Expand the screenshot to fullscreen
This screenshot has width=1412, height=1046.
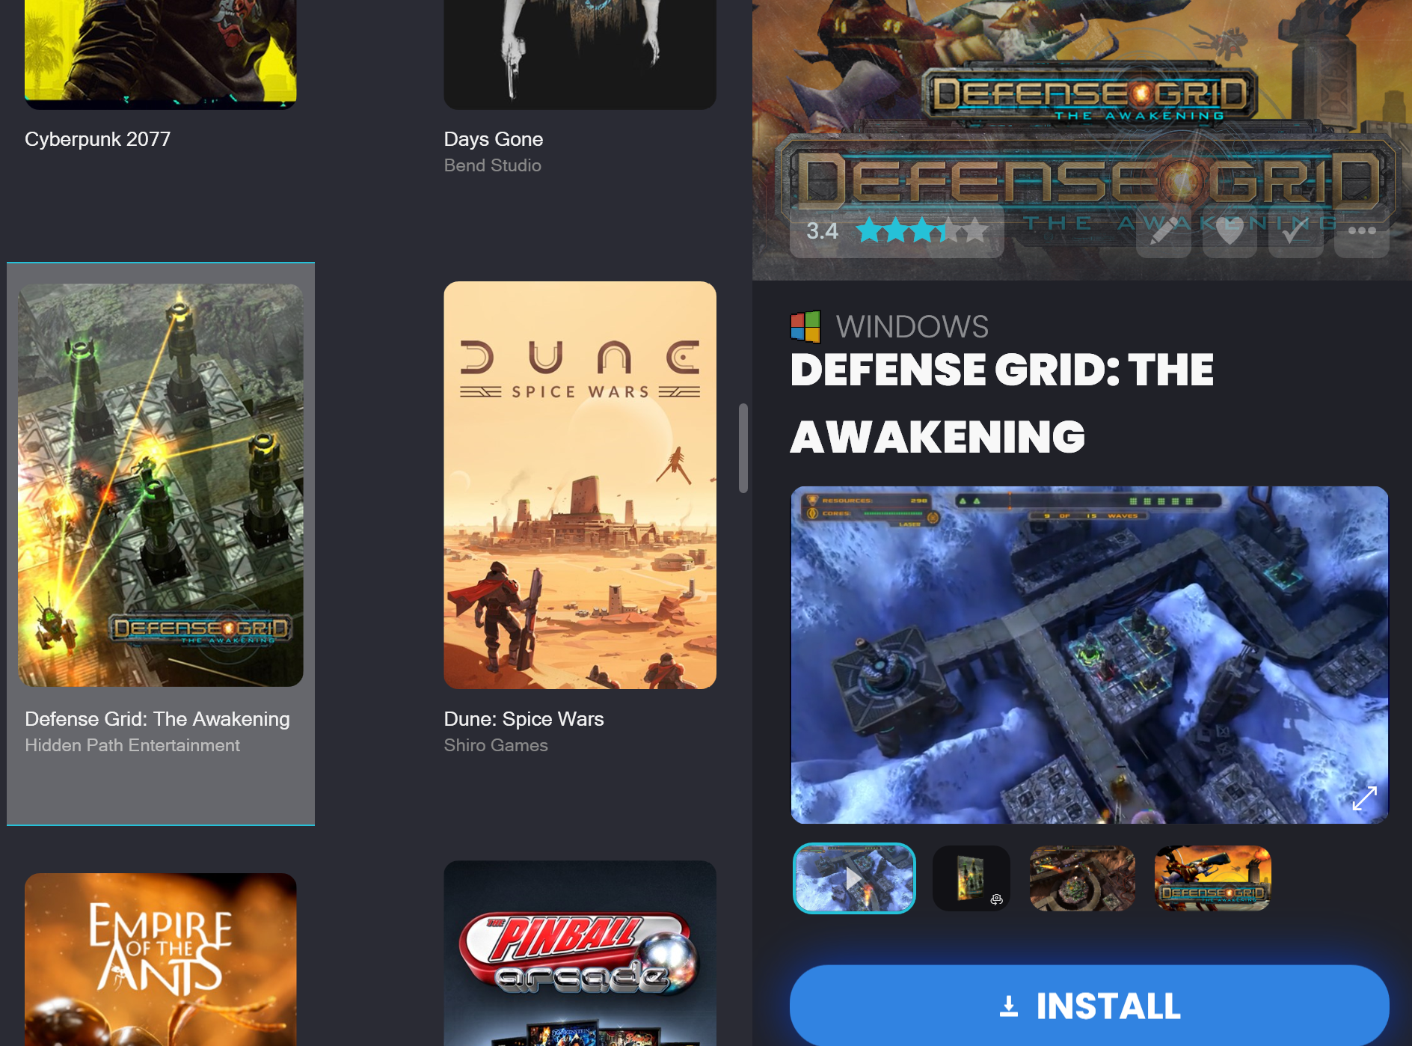1364,798
